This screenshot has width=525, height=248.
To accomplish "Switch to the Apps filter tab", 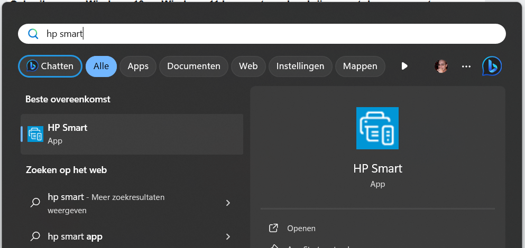I will [x=138, y=66].
